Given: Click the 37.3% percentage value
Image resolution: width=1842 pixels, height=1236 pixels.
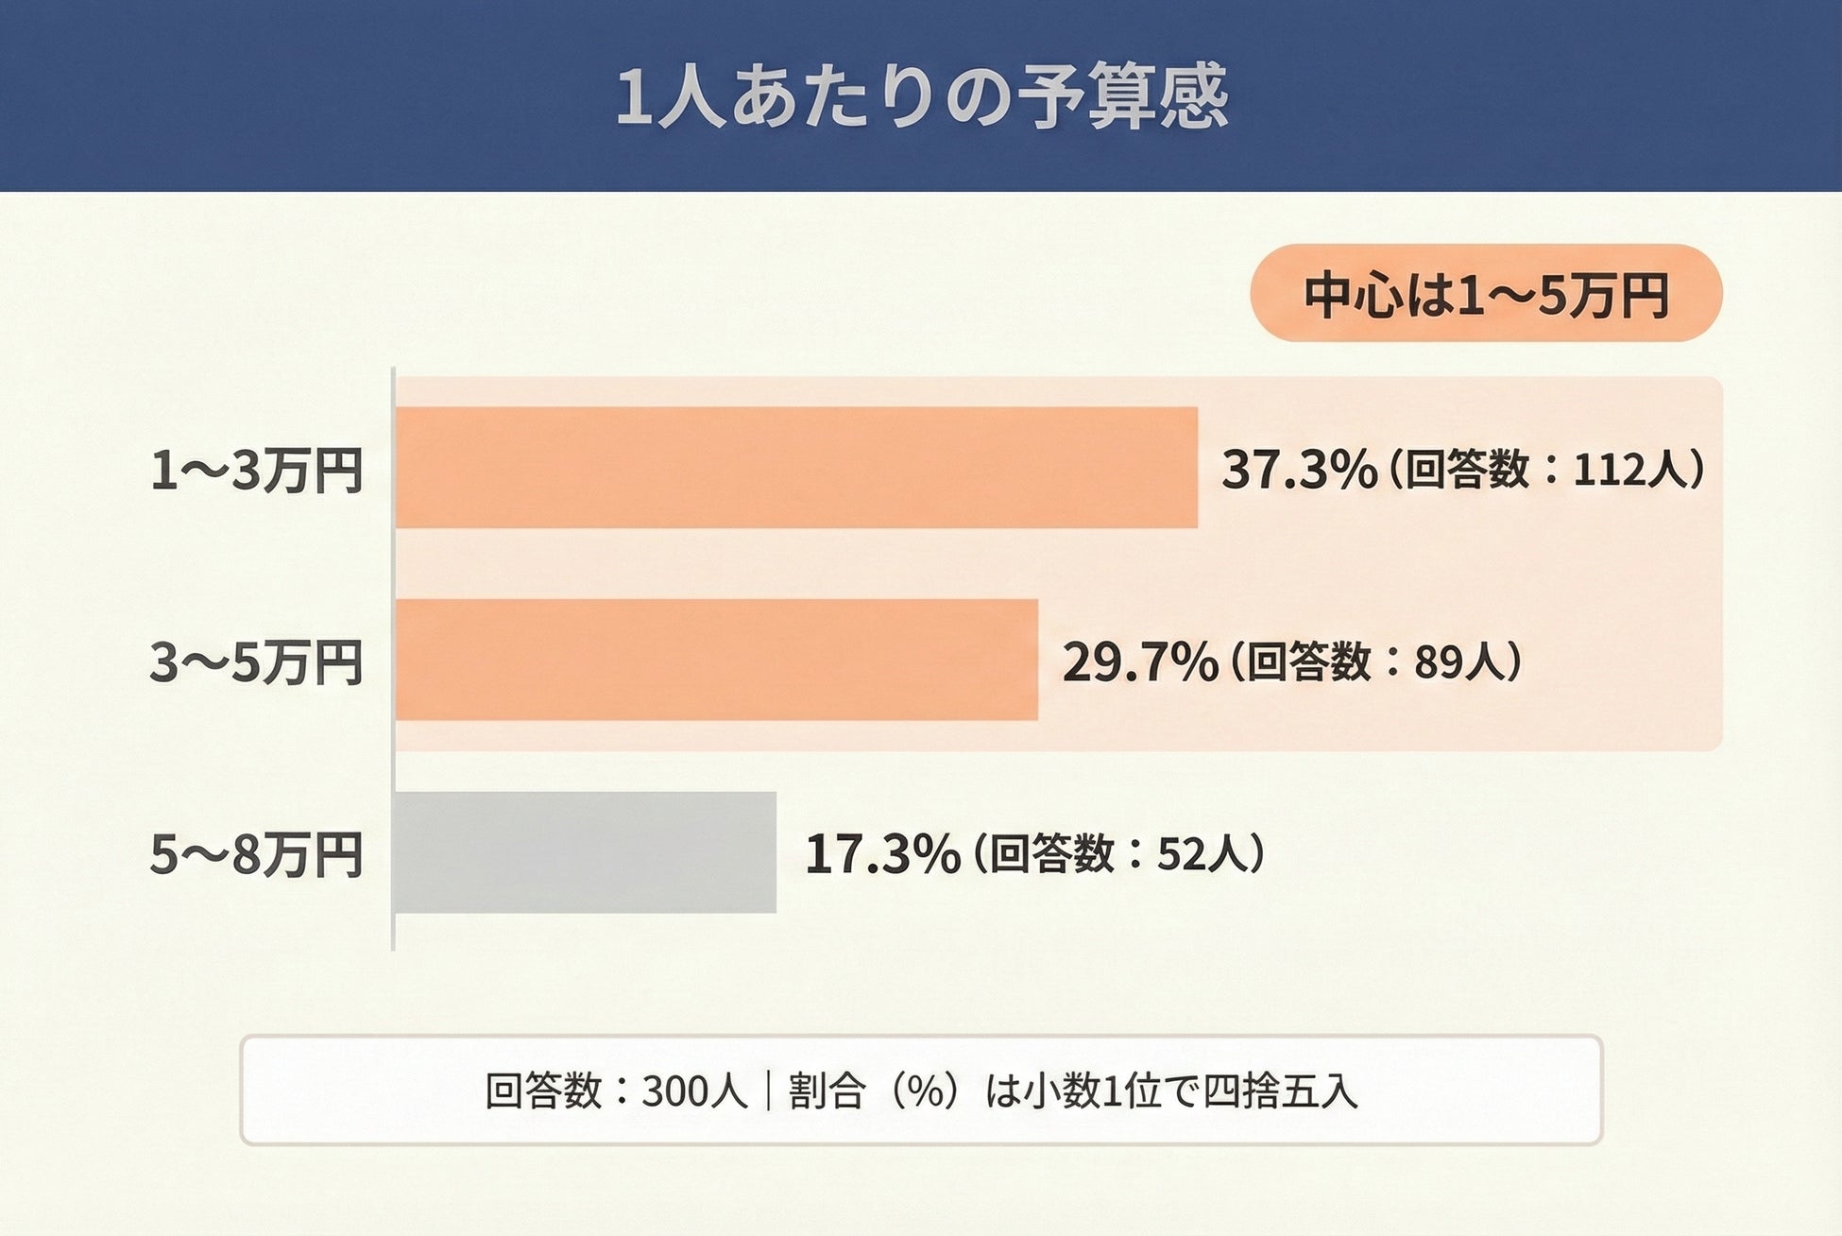Looking at the screenshot, I should pyautogui.click(x=1299, y=470).
